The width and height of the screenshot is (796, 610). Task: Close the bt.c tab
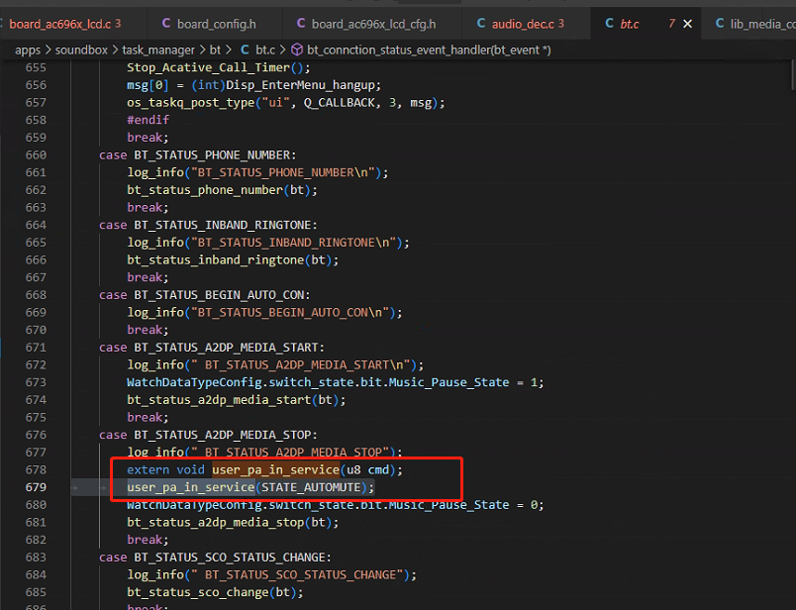coord(687,24)
